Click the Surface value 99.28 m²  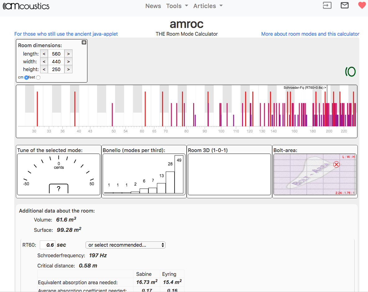69,230
